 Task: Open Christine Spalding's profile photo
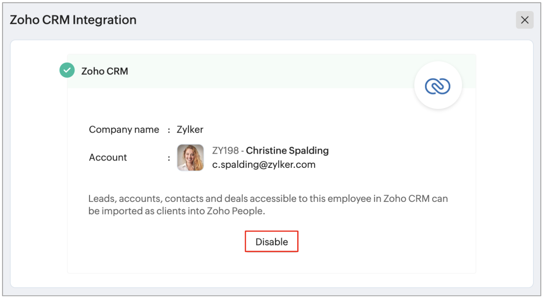[190, 157]
